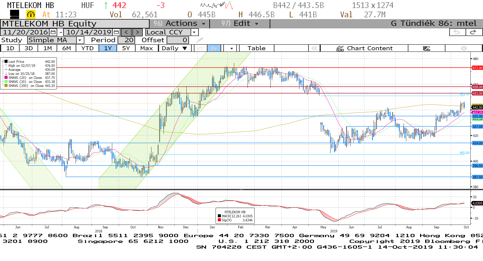Click the Period input field

pyautogui.click(x=126, y=40)
